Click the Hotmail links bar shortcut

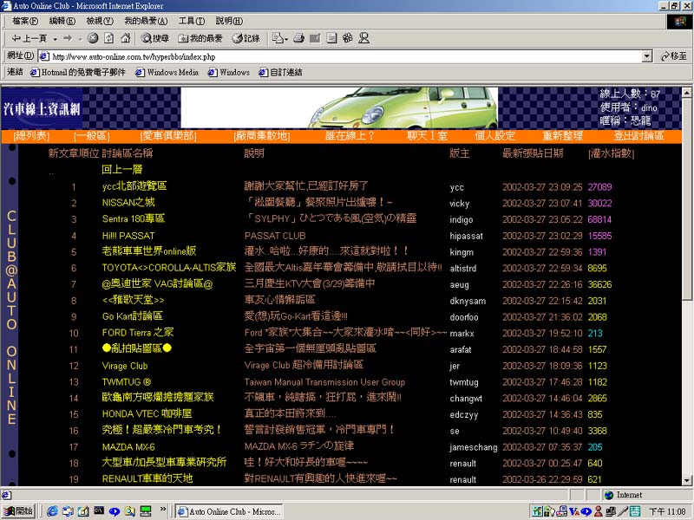[78, 72]
